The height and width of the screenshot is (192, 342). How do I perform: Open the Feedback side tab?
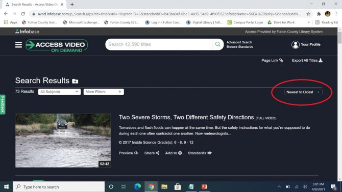coord(3,104)
